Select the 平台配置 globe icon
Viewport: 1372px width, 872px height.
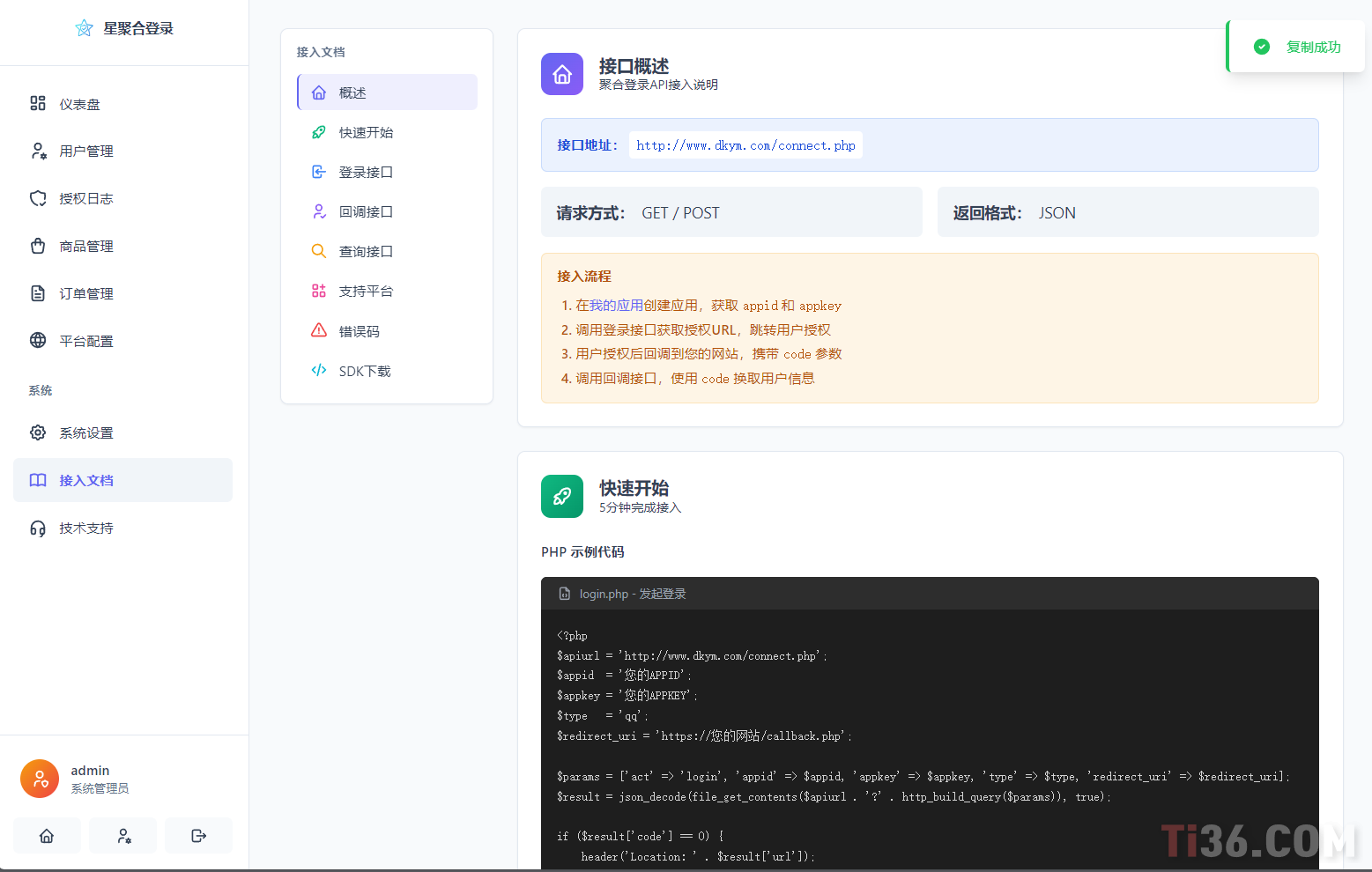pyautogui.click(x=38, y=341)
